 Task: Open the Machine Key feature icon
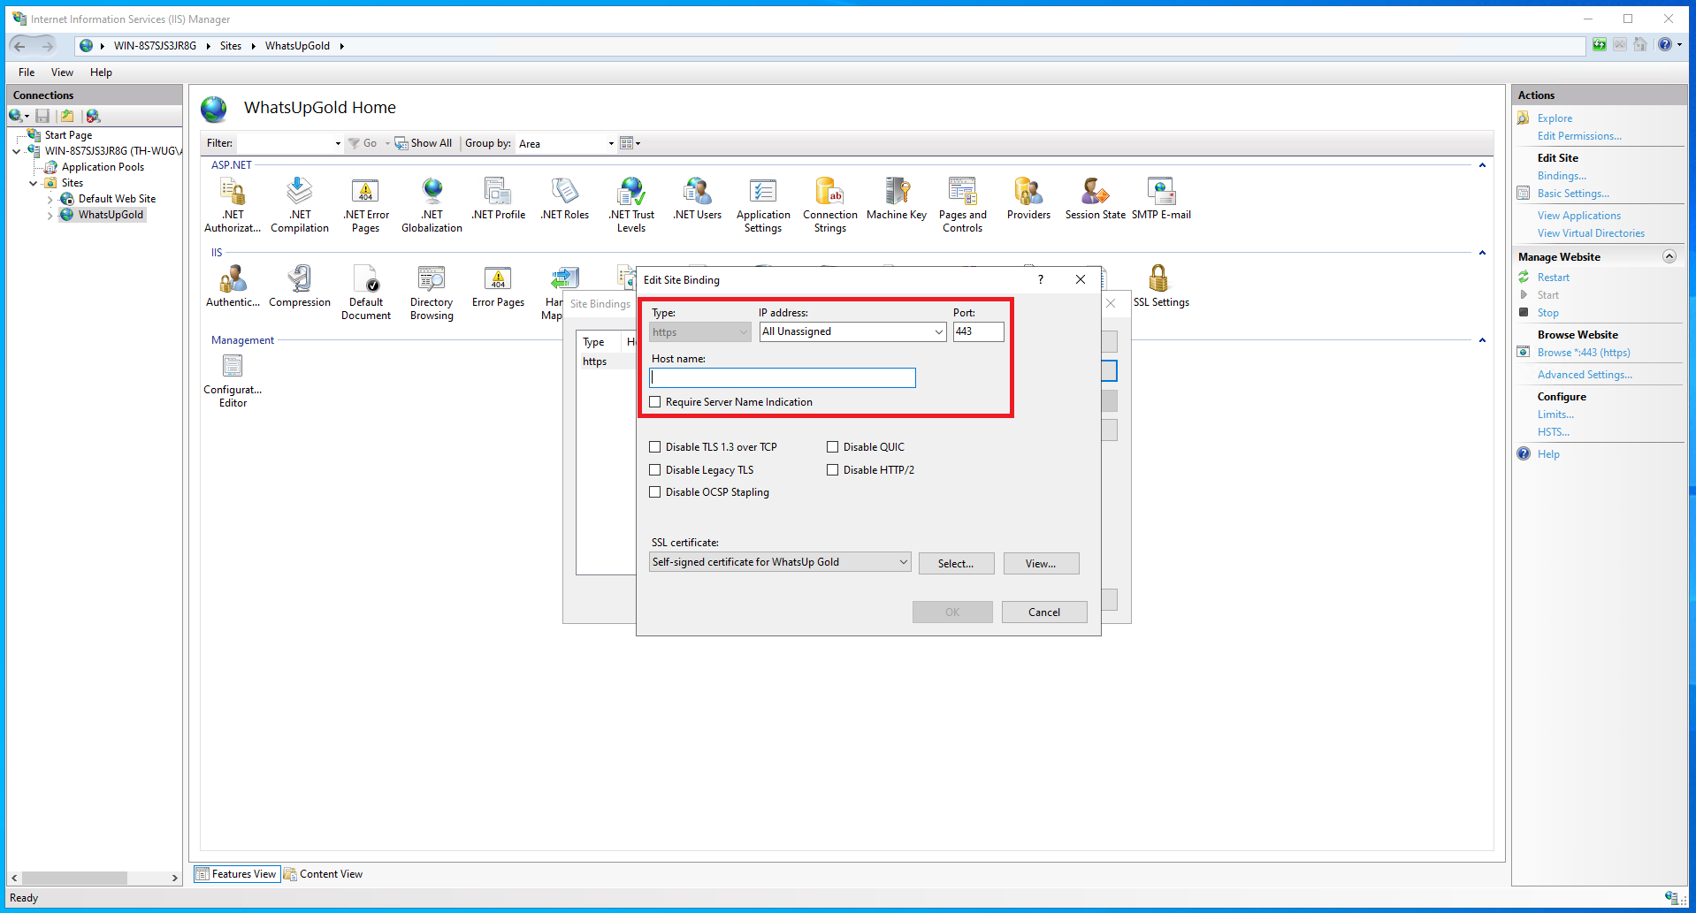[897, 192]
